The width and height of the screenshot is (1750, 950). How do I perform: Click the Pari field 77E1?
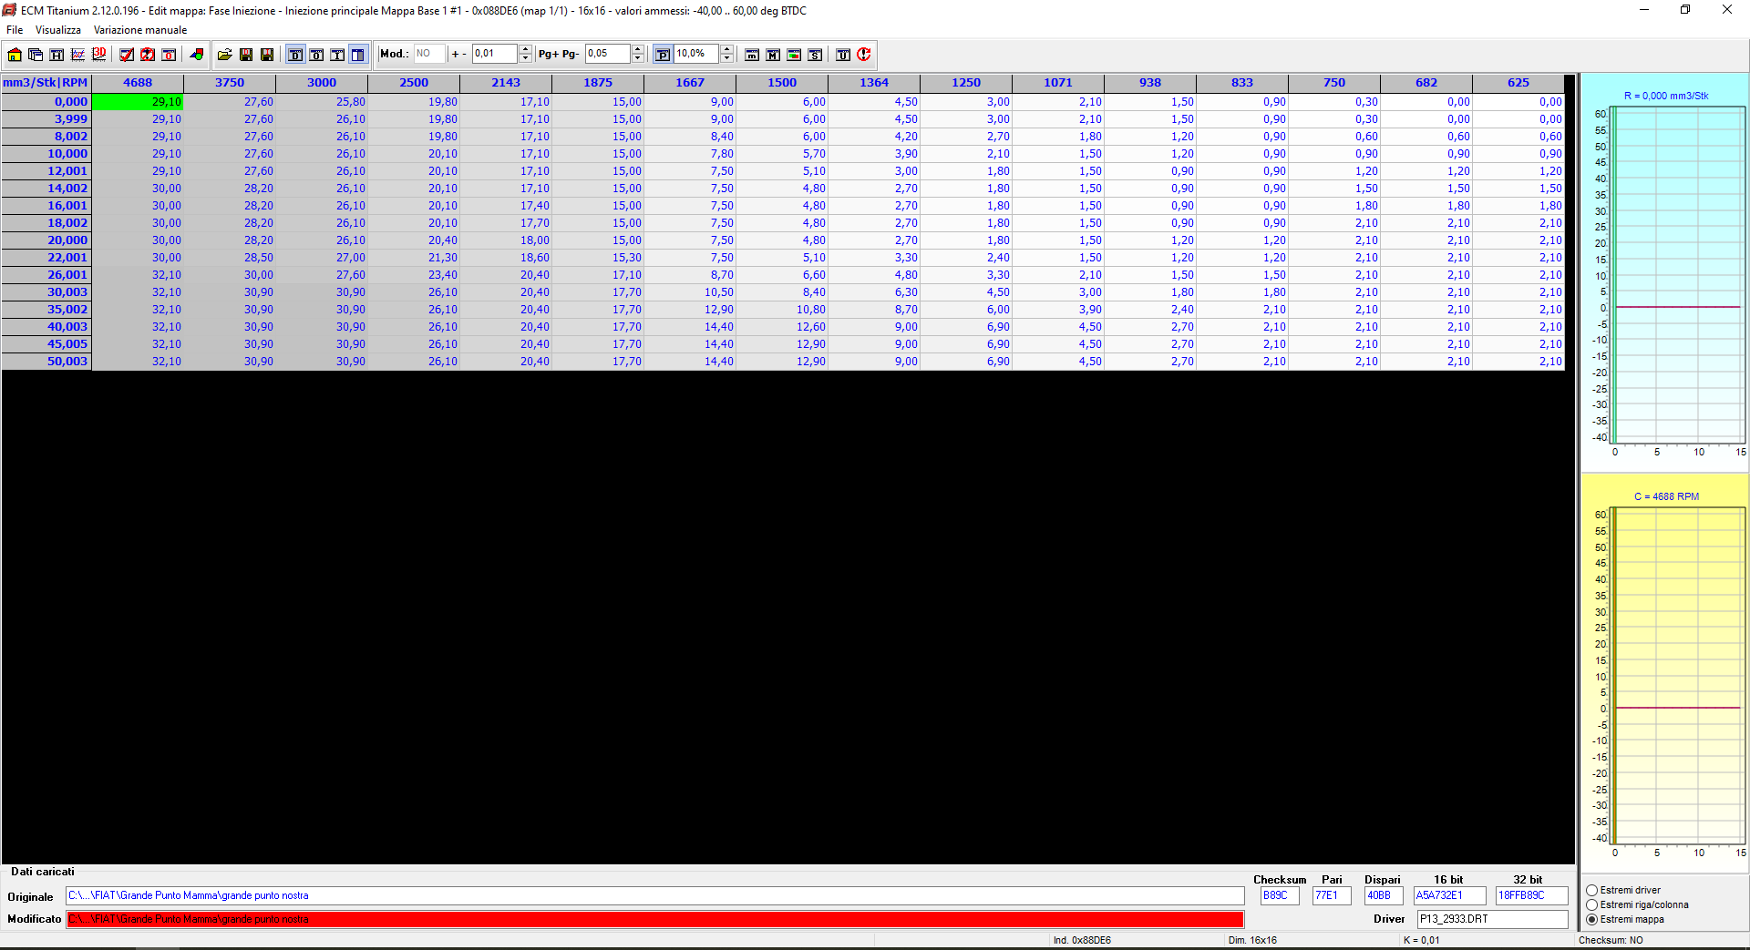pyautogui.click(x=1332, y=896)
